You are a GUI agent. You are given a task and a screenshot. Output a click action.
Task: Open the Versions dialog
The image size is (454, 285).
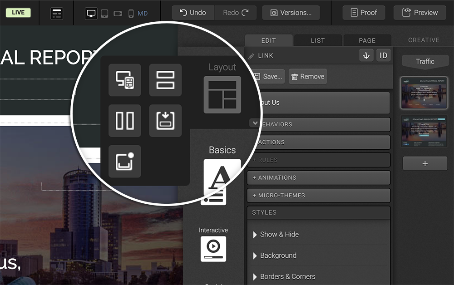(x=291, y=13)
